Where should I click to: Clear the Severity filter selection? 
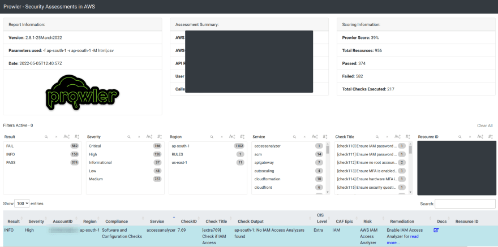(x=139, y=137)
